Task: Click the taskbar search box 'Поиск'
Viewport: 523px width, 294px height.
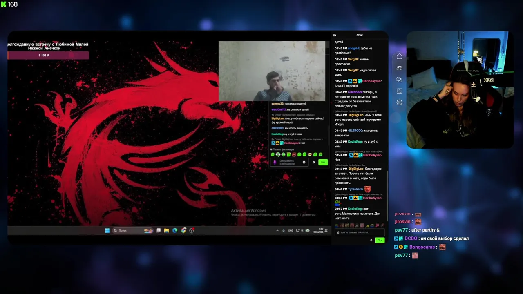Action: click(x=132, y=230)
